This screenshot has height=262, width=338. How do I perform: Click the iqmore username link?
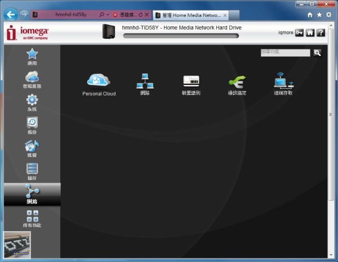(x=286, y=33)
